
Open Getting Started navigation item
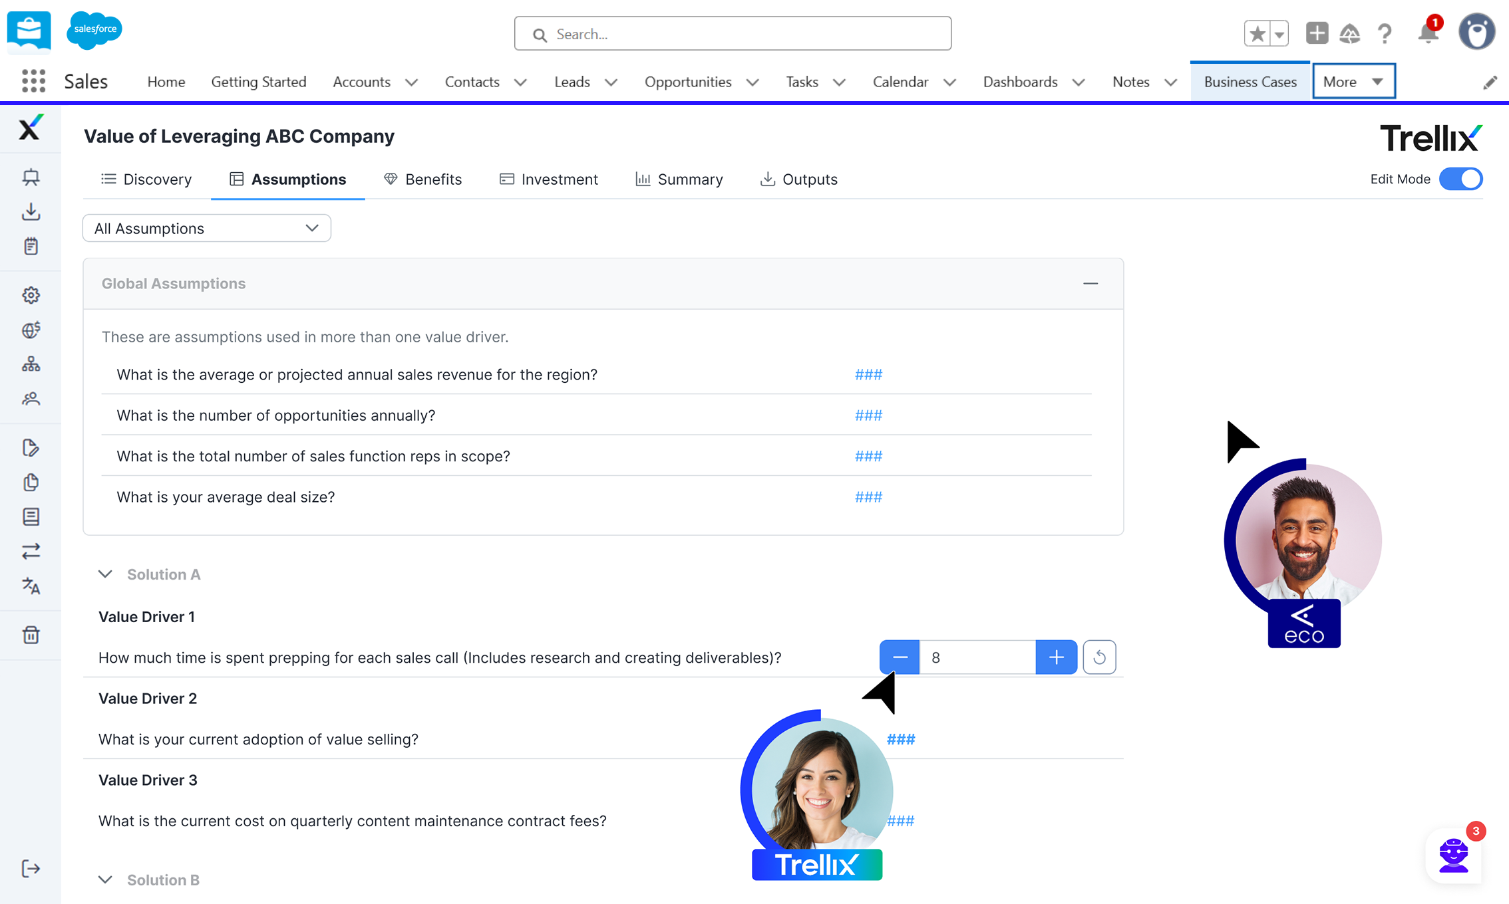coord(259,82)
